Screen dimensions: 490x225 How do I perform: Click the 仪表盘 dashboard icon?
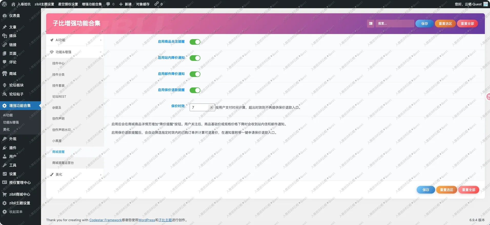pos(5,16)
